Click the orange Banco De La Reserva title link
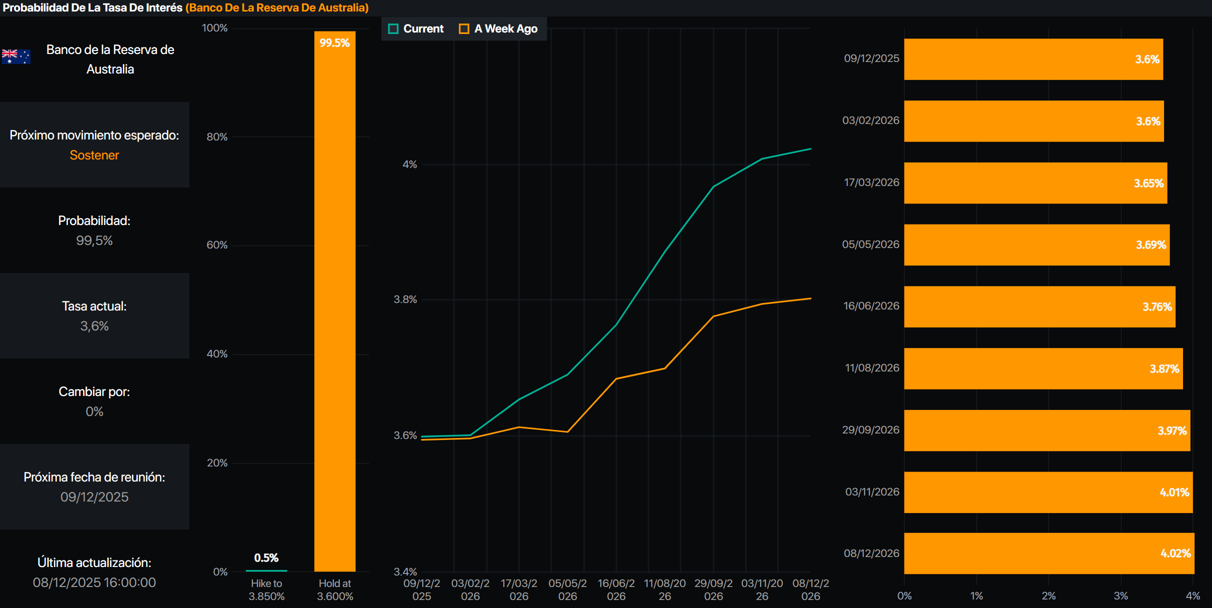This screenshot has width=1212, height=608. point(277,8)
